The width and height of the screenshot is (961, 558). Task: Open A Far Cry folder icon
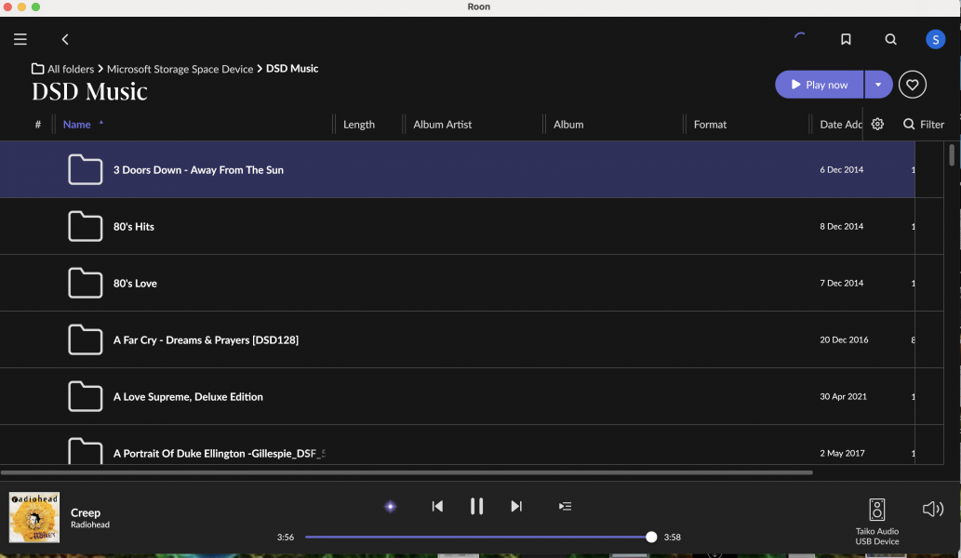pos(86,339)
